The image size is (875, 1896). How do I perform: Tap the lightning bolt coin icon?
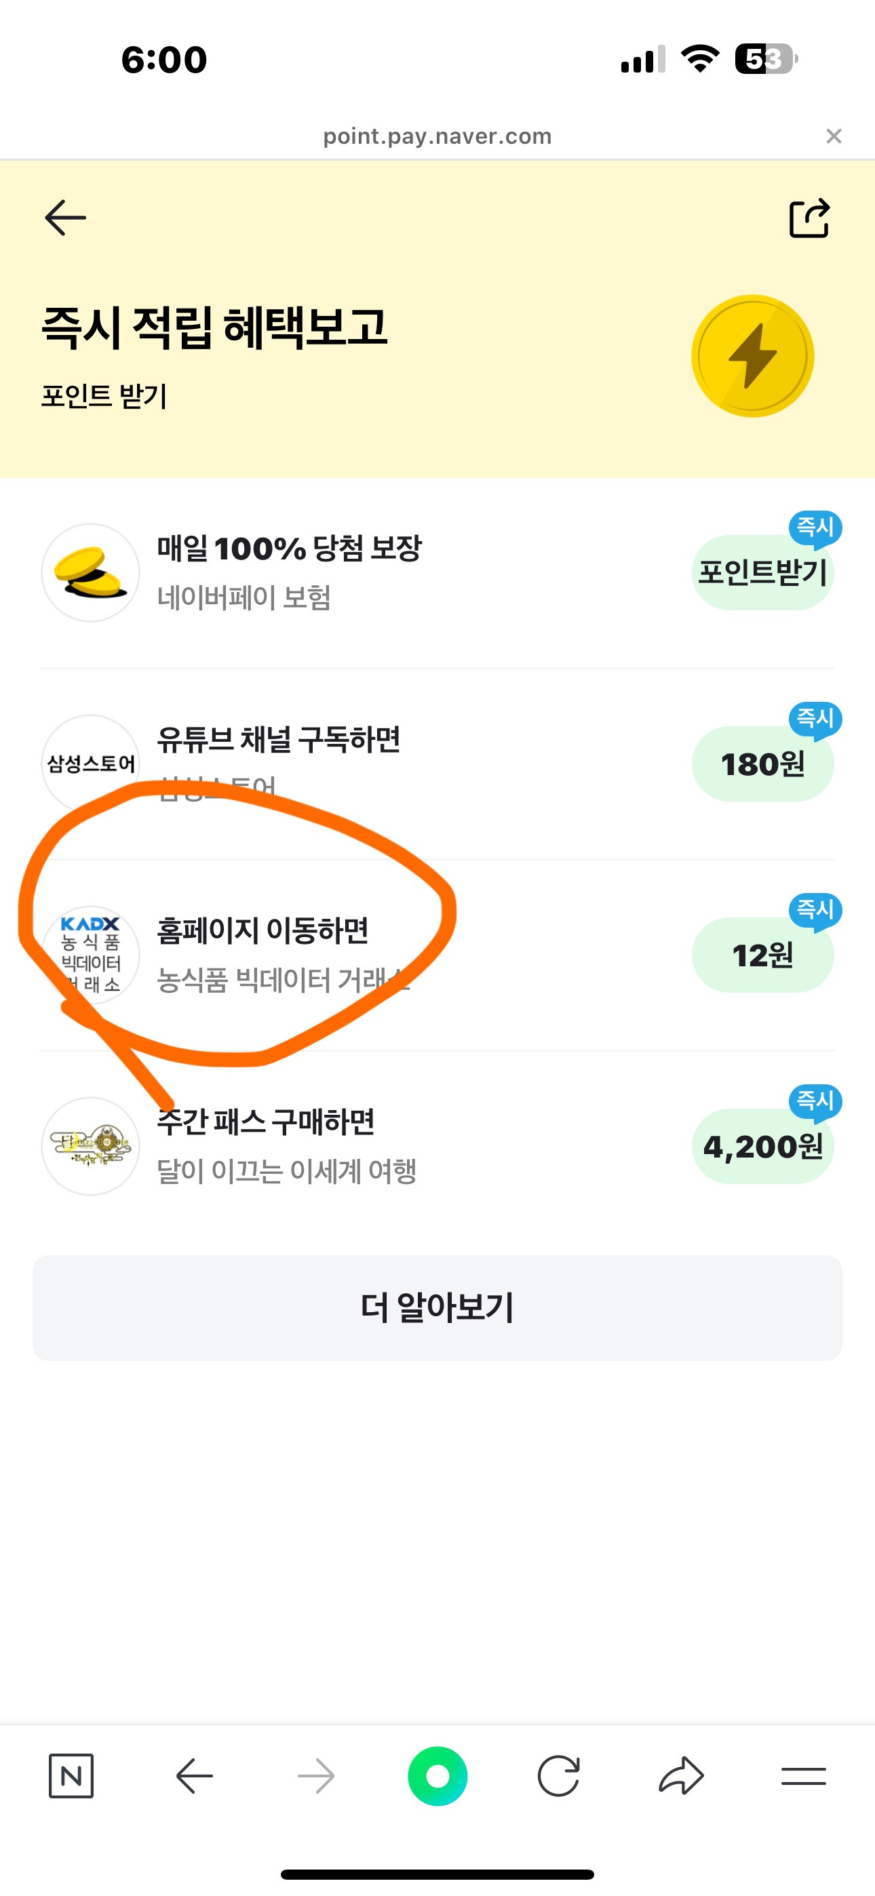pos(752,356)
